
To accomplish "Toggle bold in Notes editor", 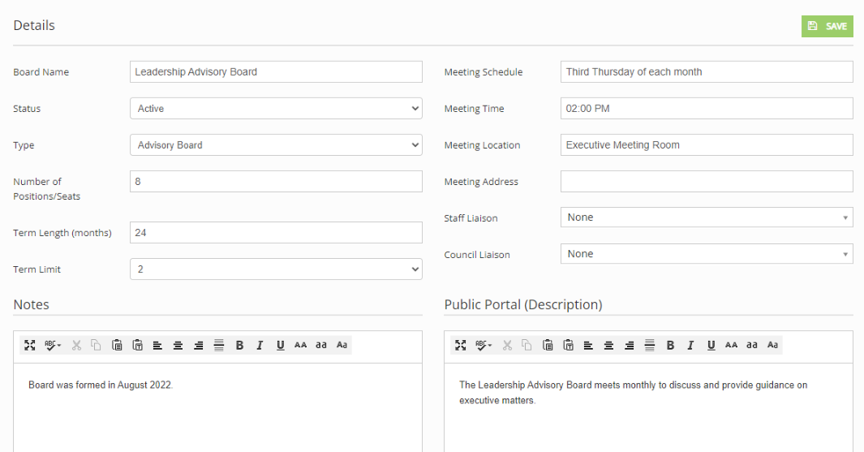I will pyautogui.click(x=239, y=345).
